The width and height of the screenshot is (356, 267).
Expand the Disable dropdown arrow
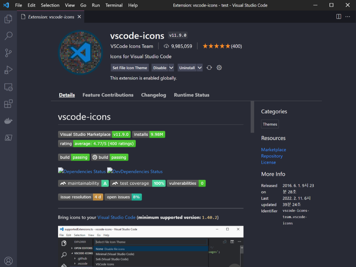171,68
